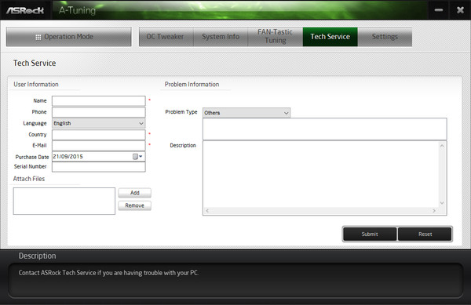Viewport: 471px width, 305px height.
Task: Click the Description scroll right arrow
Action: click(434, 211)
